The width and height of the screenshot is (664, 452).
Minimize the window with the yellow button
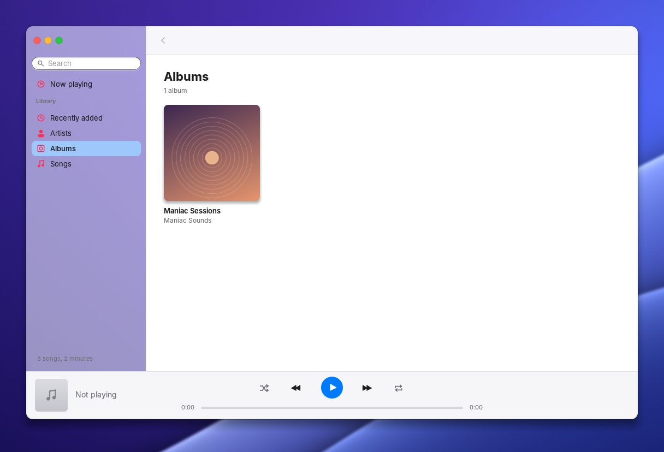[48, 40]
